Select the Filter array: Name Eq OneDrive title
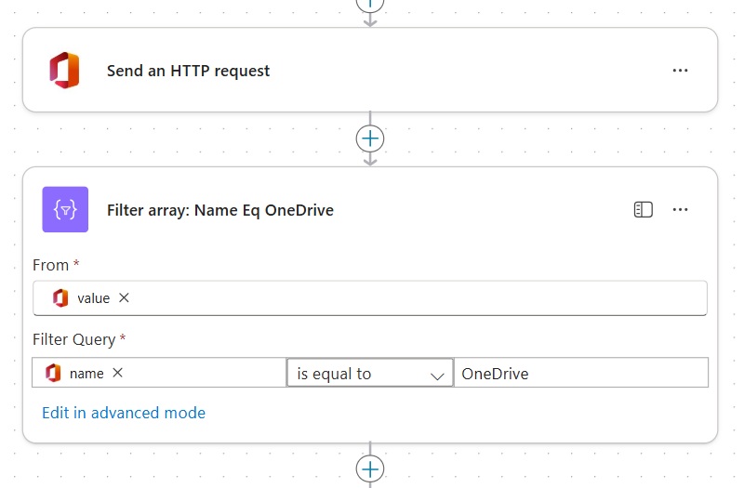This screenshot has width=744, height=488. tap(219, 210)
